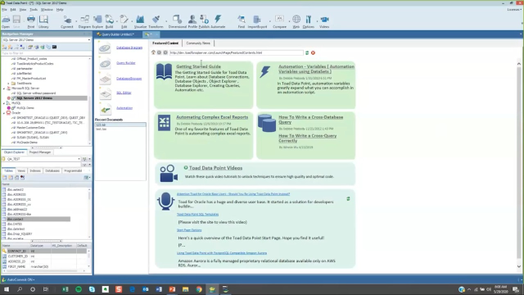The width and height of the screenshot is (524, 295).
Task: Collapse the Oracle tree node
Action: pos(4,113)
